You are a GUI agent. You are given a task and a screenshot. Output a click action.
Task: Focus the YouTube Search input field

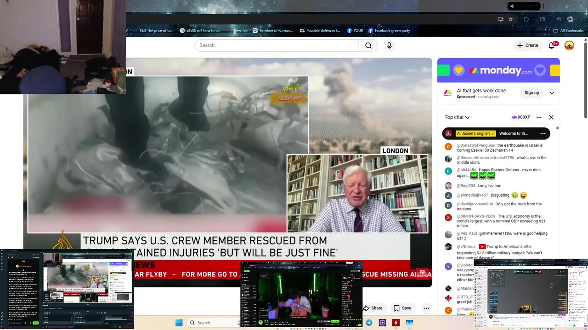tap(277, 45)
